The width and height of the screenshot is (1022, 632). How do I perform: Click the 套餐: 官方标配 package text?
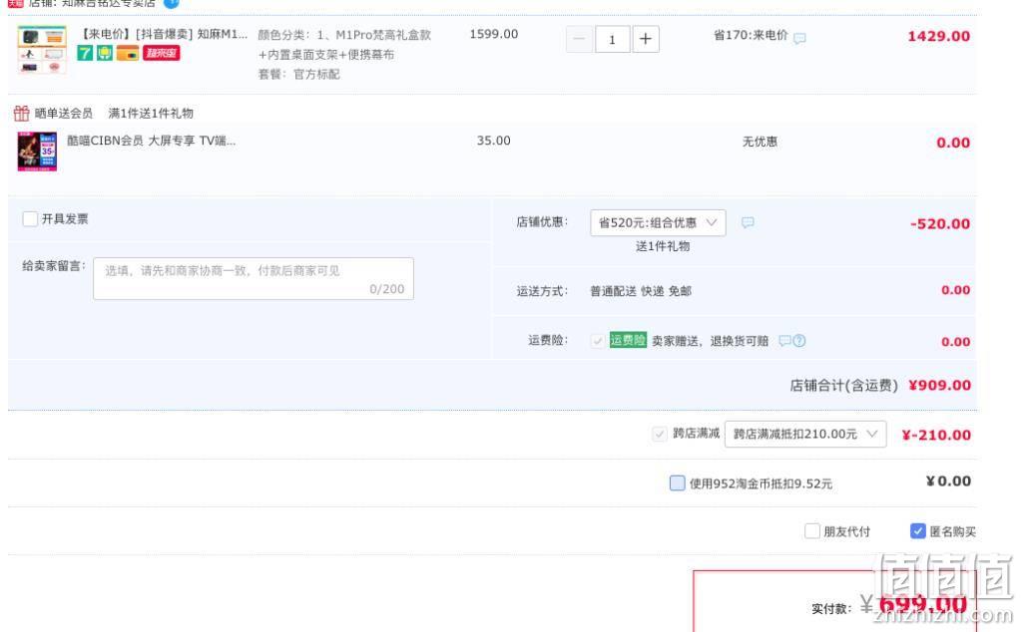299,74
